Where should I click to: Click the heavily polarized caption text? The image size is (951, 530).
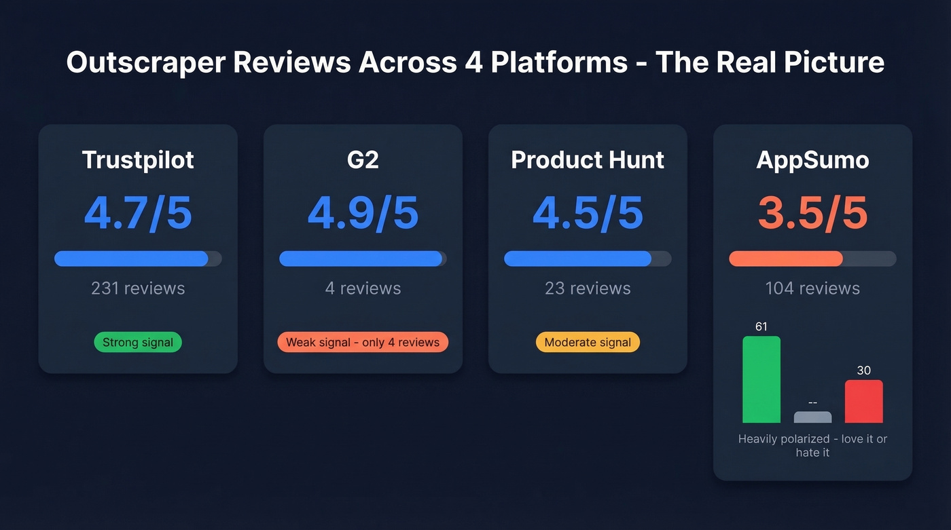[x=812, y=445]
